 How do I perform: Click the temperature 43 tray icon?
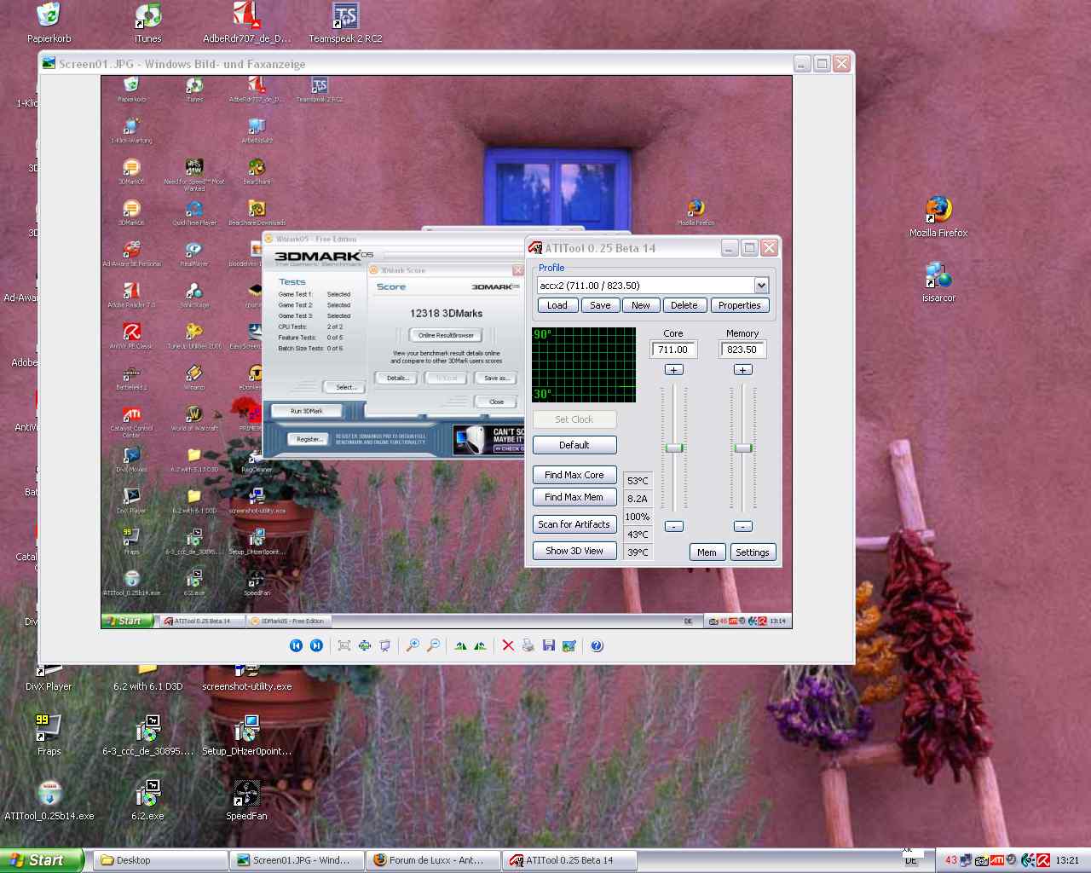coord(951,860)
